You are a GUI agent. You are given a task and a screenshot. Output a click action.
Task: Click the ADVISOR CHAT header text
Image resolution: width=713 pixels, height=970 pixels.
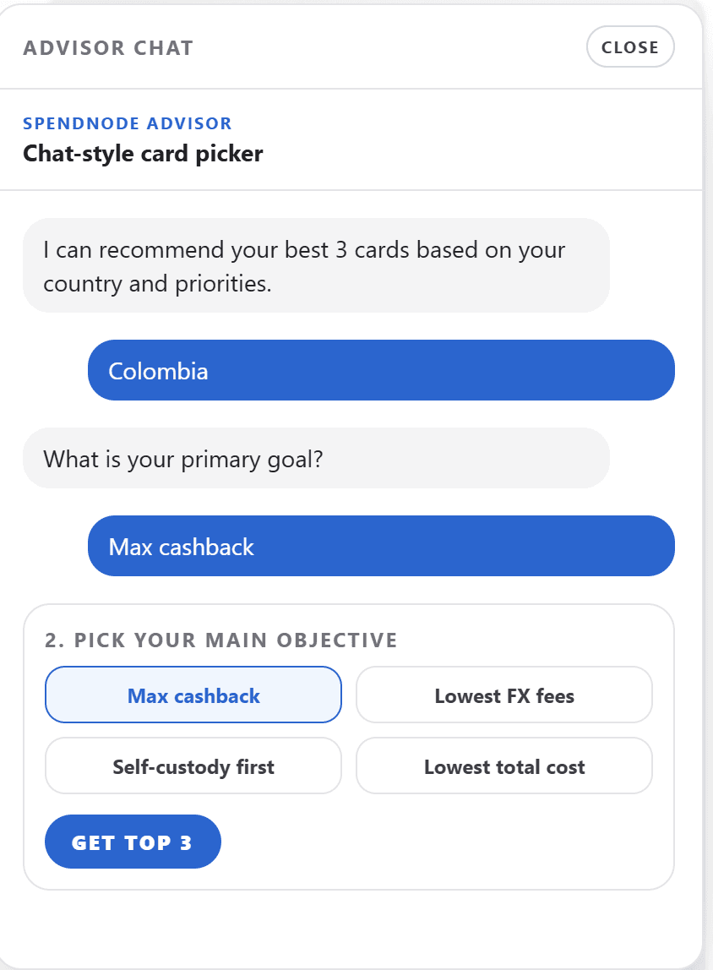tap(109, 48)
